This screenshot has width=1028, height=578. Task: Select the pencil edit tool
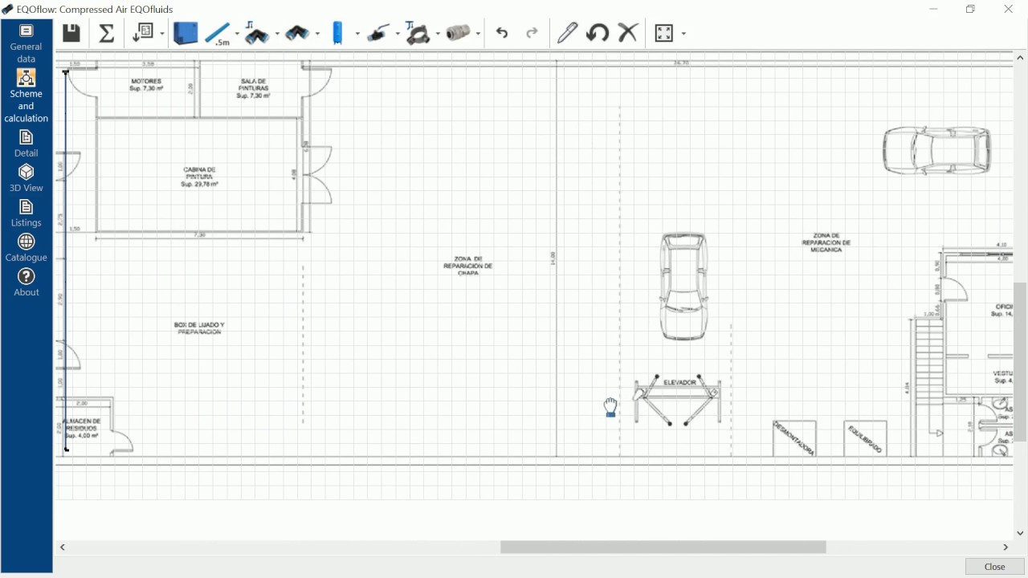point(567,33)
